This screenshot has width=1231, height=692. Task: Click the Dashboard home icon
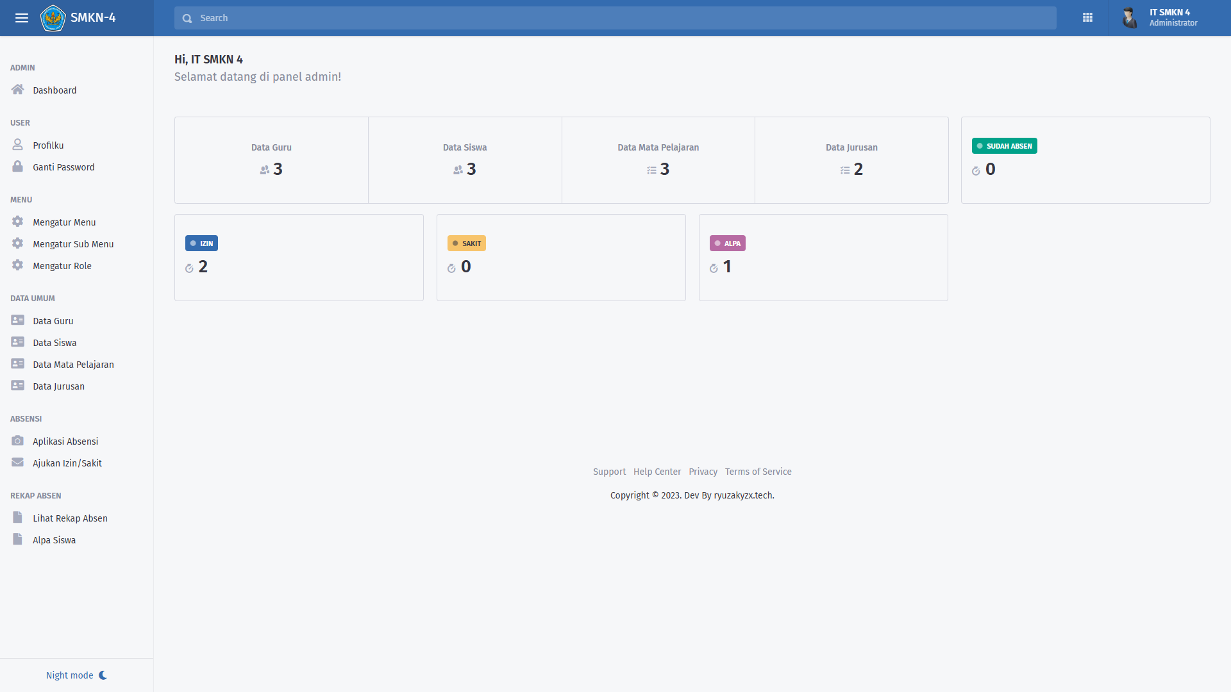[x=17, y=90]
